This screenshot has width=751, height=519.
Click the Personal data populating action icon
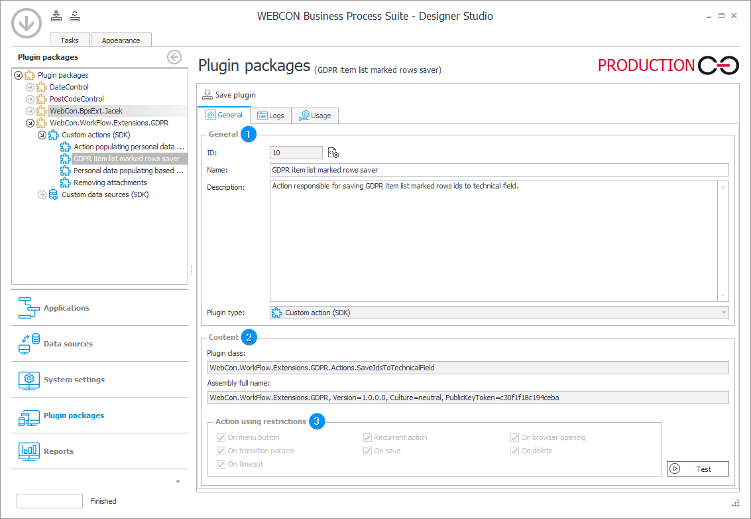point(66,171)
